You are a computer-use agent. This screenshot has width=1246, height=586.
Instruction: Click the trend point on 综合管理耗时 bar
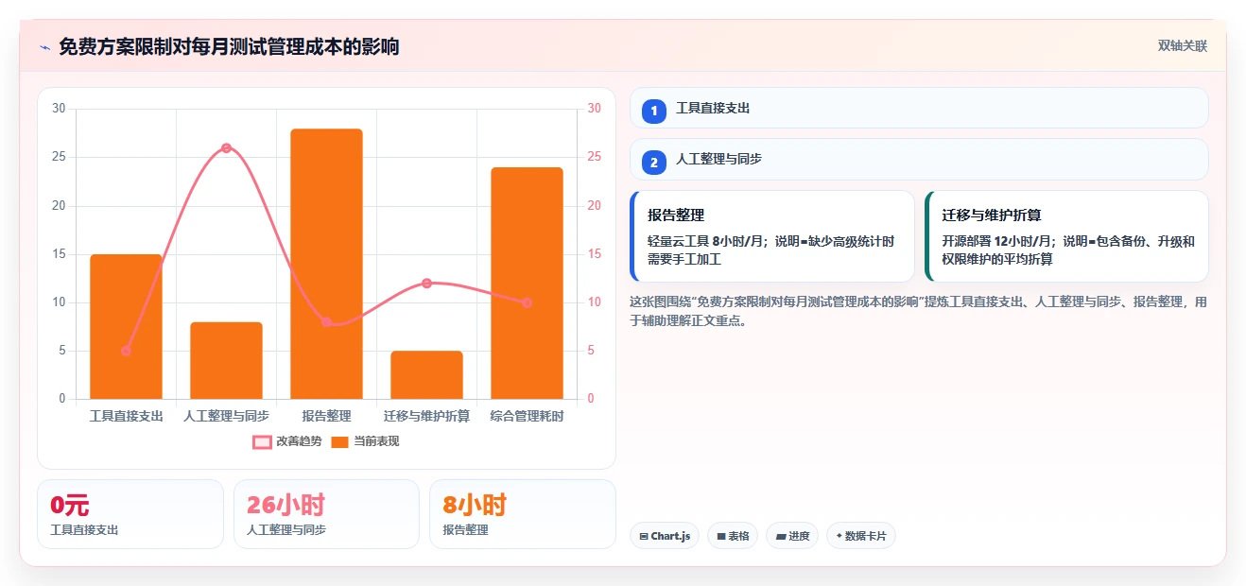[x=527, y=302]
